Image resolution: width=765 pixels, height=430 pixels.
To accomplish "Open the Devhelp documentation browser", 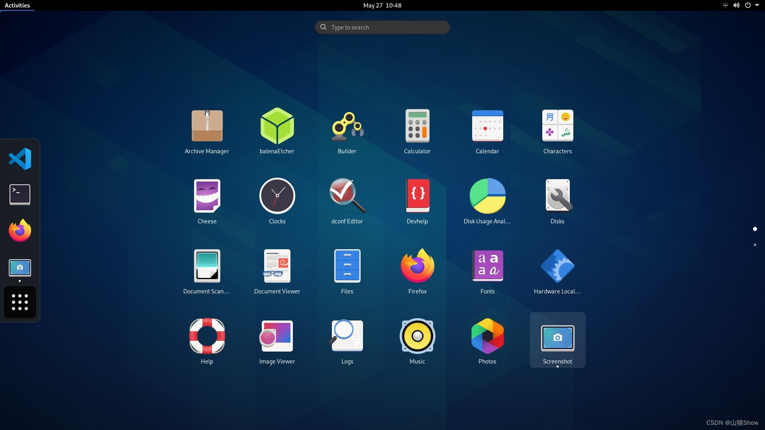I will [x=417, y=196].
